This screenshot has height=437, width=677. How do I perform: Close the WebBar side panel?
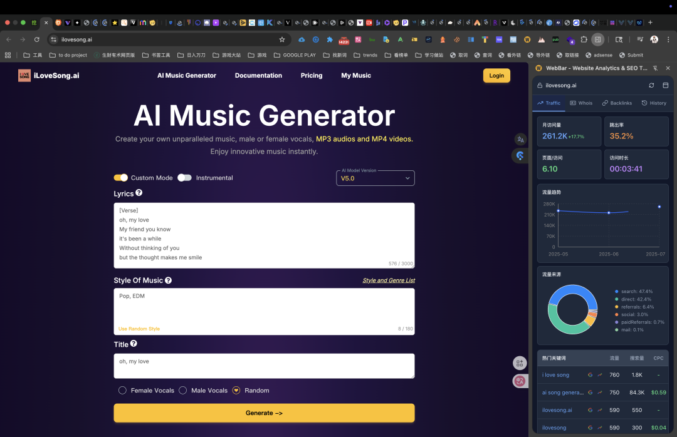point(668,68)
